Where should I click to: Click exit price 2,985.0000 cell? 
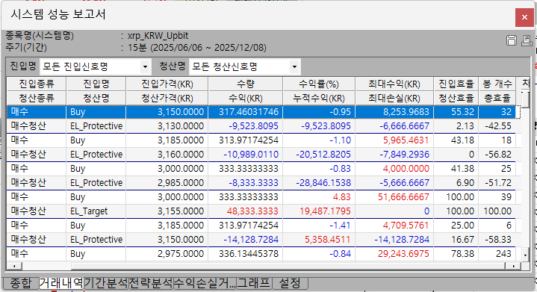coord(167,183)
